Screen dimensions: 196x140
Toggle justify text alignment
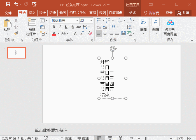click(x=117, y=33)
